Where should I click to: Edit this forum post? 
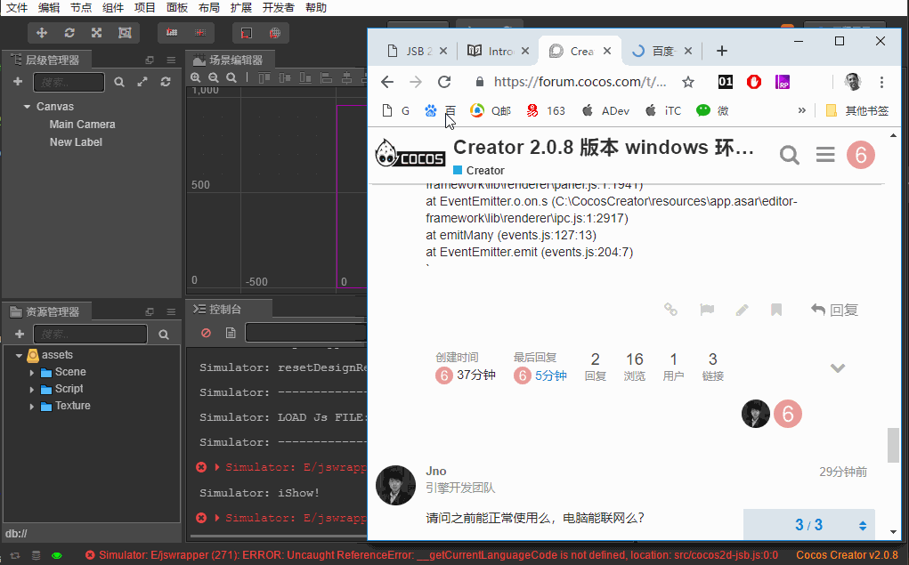(x=742, y=310)
